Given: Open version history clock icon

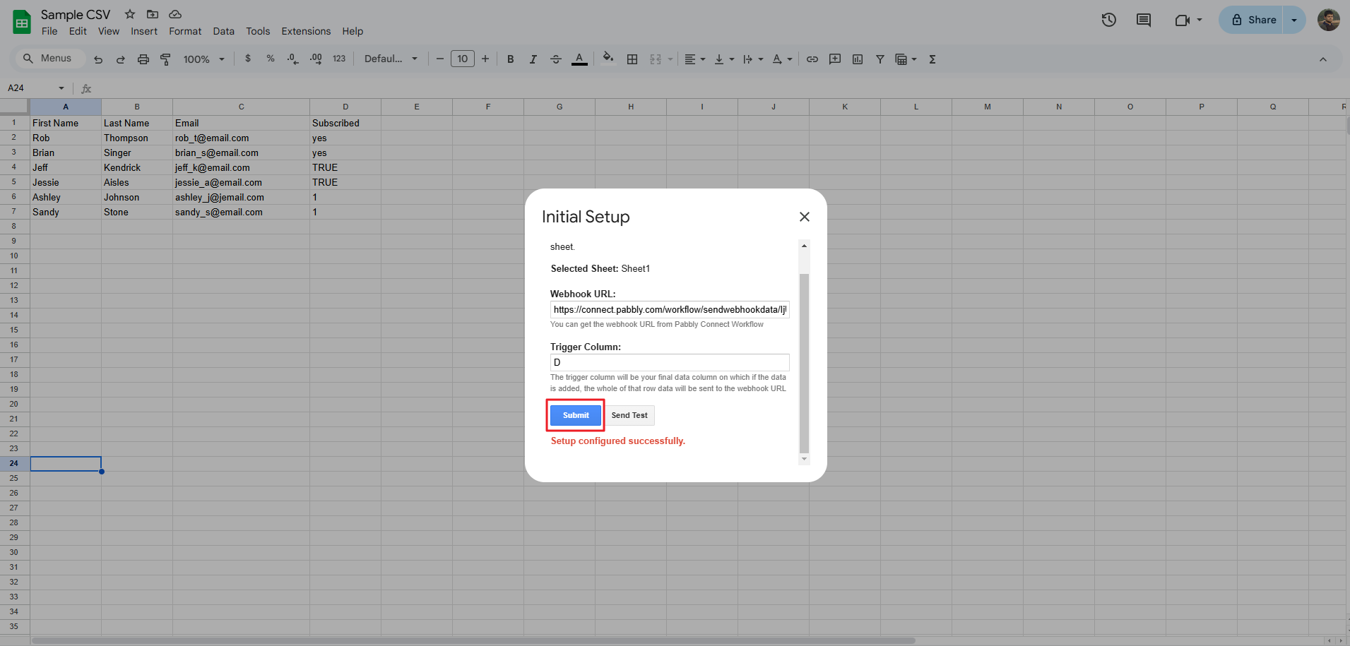Looking at the screenshot, I should 1108,20.
